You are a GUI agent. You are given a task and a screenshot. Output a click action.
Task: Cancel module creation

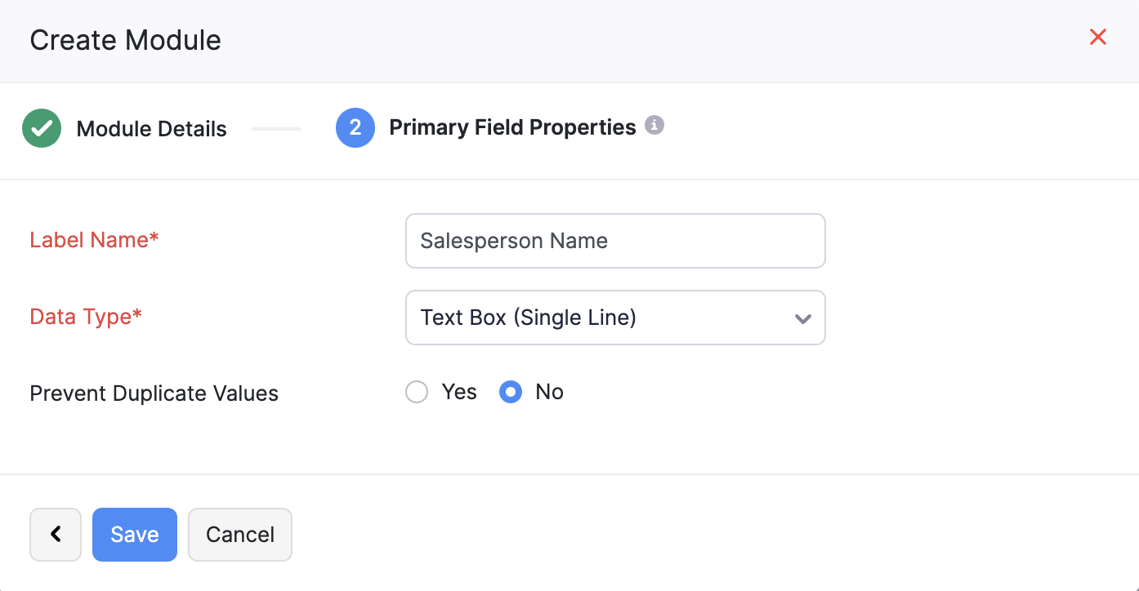pos(239,534)
